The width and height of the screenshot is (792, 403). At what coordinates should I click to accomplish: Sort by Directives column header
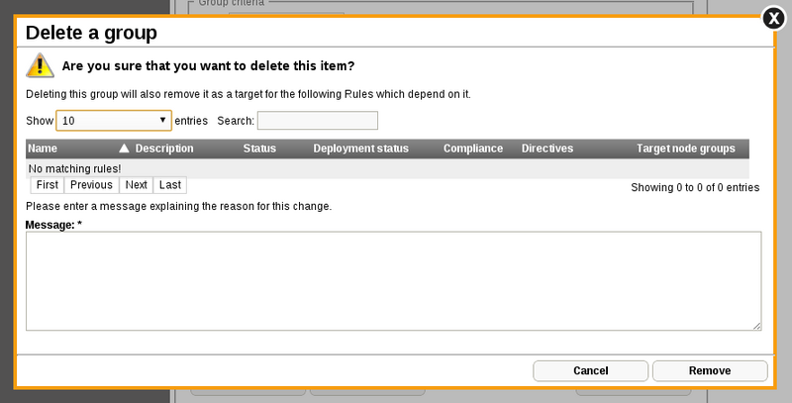tap(547, 149)
